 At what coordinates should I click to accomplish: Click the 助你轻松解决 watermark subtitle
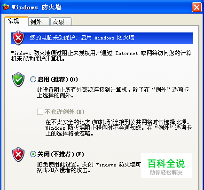[166, 173]
